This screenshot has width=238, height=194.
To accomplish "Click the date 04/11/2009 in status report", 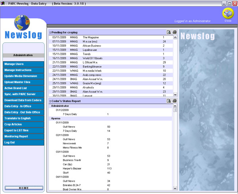I will tap(62, 177).
